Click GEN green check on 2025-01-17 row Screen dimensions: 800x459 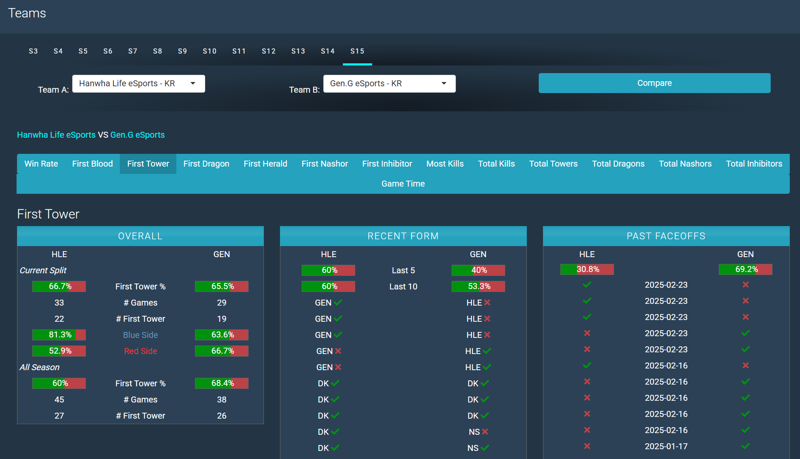pos(746,446)
